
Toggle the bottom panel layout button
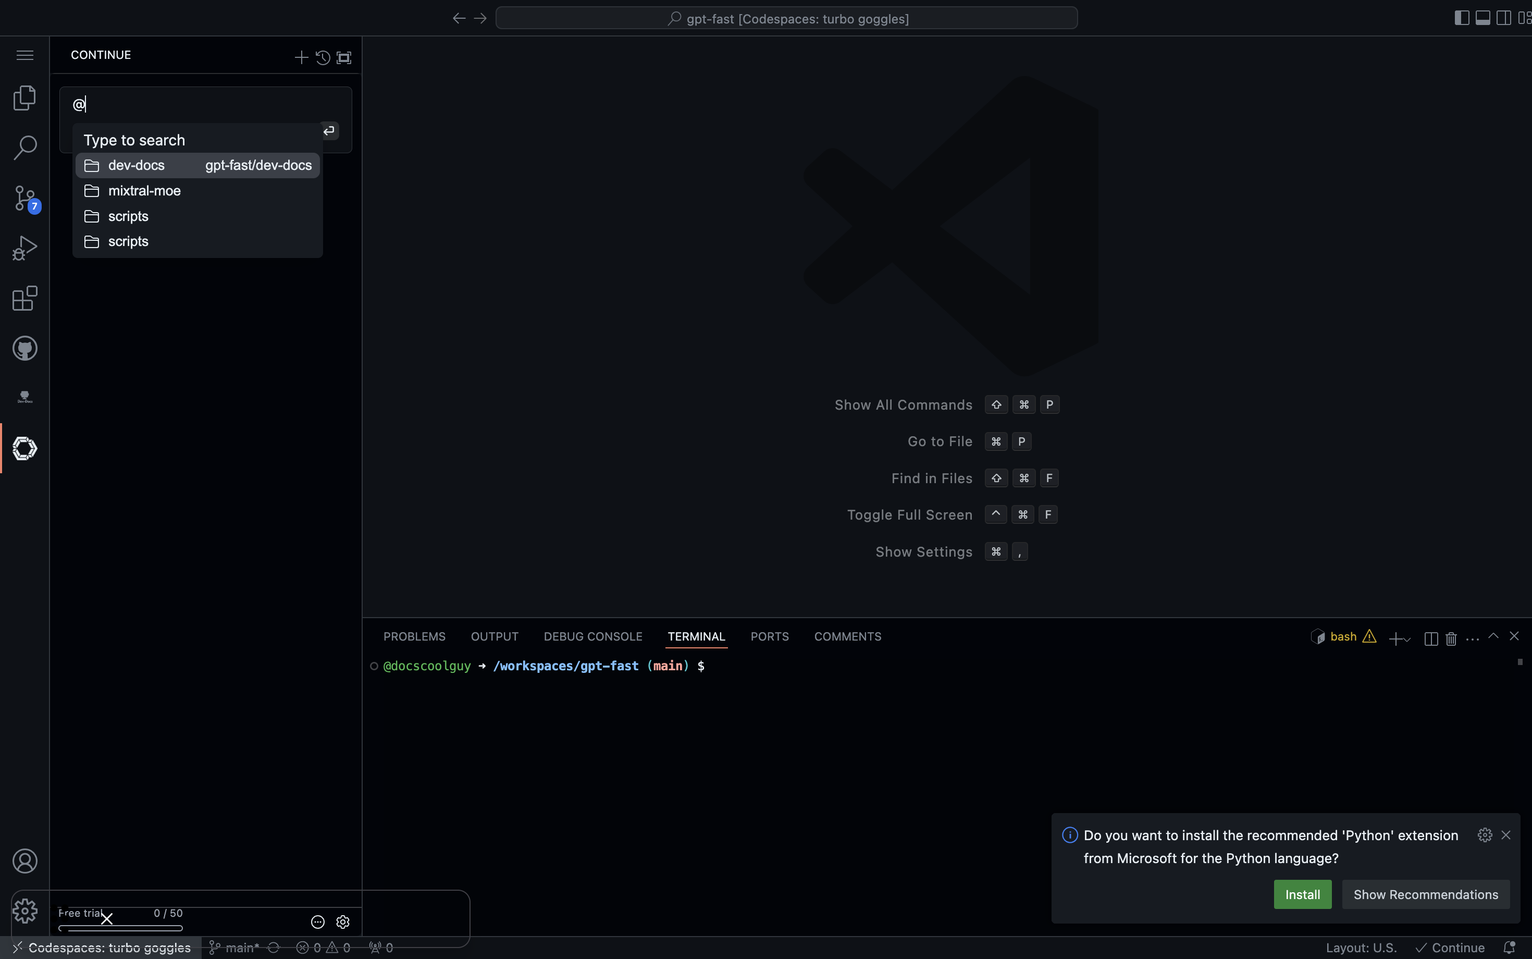pyautogui.click(x=1482, y=18)
